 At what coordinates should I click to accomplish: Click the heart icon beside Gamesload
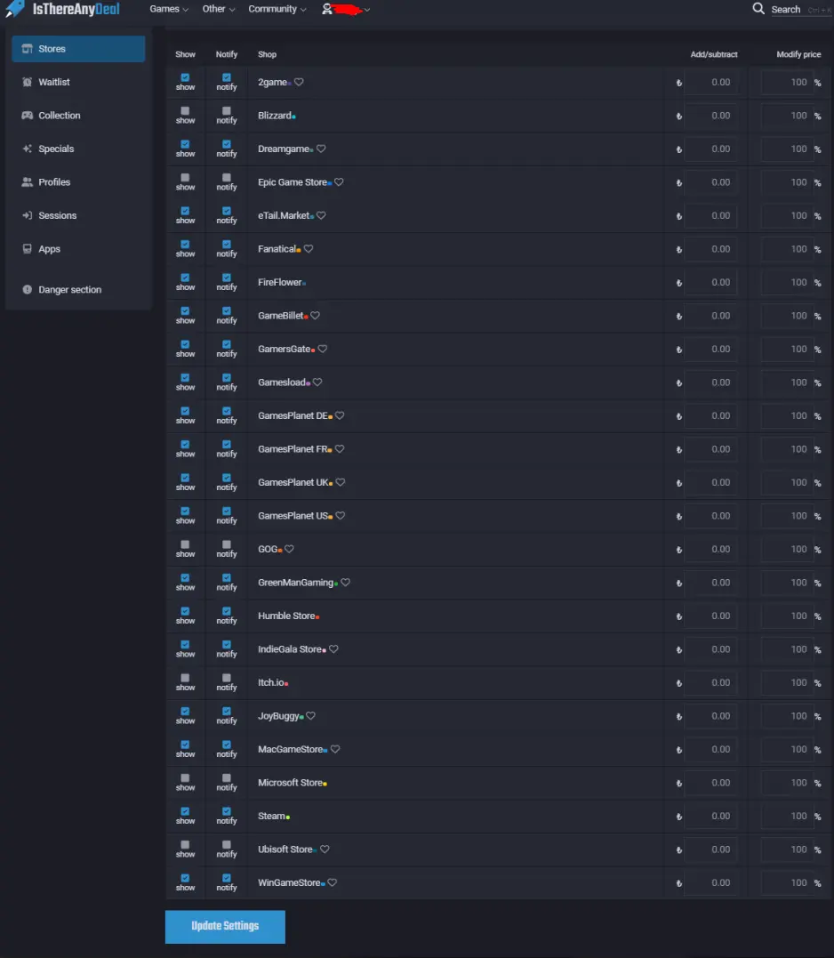tap(317, 382)
